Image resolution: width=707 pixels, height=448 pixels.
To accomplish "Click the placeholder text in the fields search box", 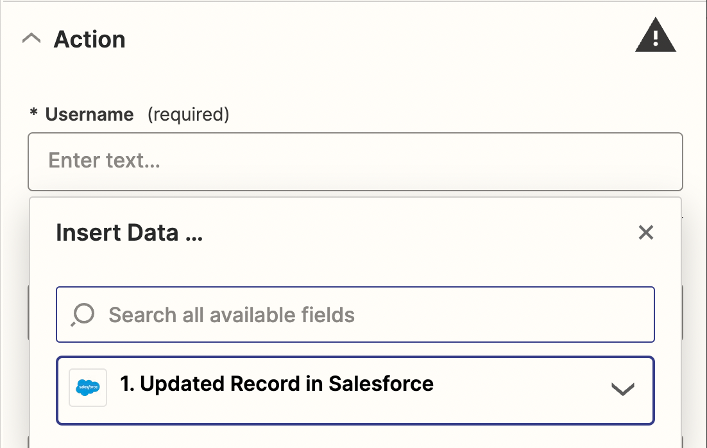I will (x=232, y=315).
